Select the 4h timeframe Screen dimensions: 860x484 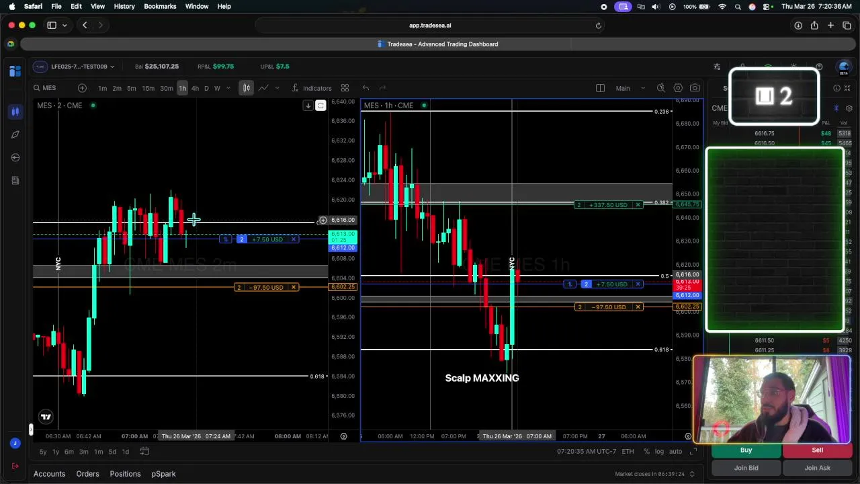pos(195,88)
